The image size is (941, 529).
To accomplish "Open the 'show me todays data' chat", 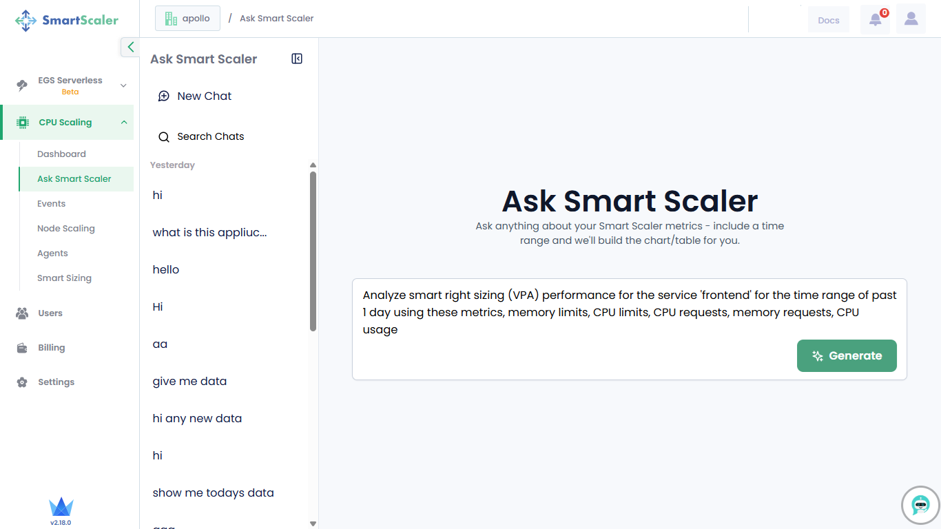I will point(213,493).
